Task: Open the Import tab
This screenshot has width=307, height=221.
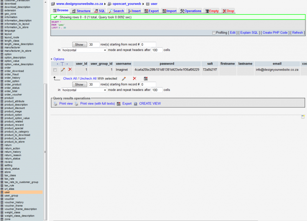Action: click(169, 11)
